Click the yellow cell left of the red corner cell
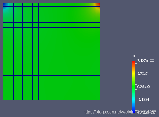The height and width of the screenshot is (117, 159). 95,5
